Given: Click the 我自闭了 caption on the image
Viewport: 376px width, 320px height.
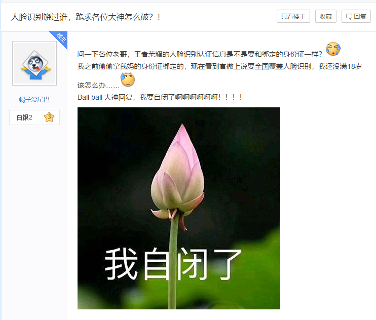Looking at the screenshot, I should coord(173,264).
